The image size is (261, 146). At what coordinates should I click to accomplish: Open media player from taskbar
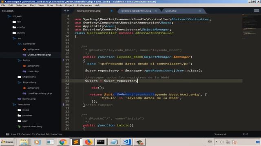pyautogui.click(x=37, y=142)
